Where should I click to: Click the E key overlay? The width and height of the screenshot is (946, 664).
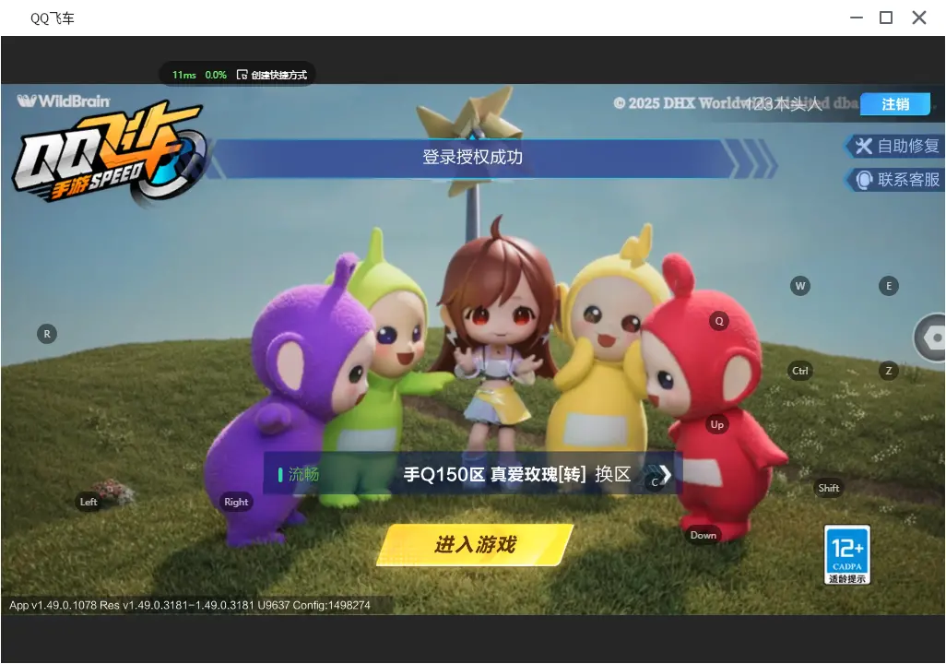(889, 286)
